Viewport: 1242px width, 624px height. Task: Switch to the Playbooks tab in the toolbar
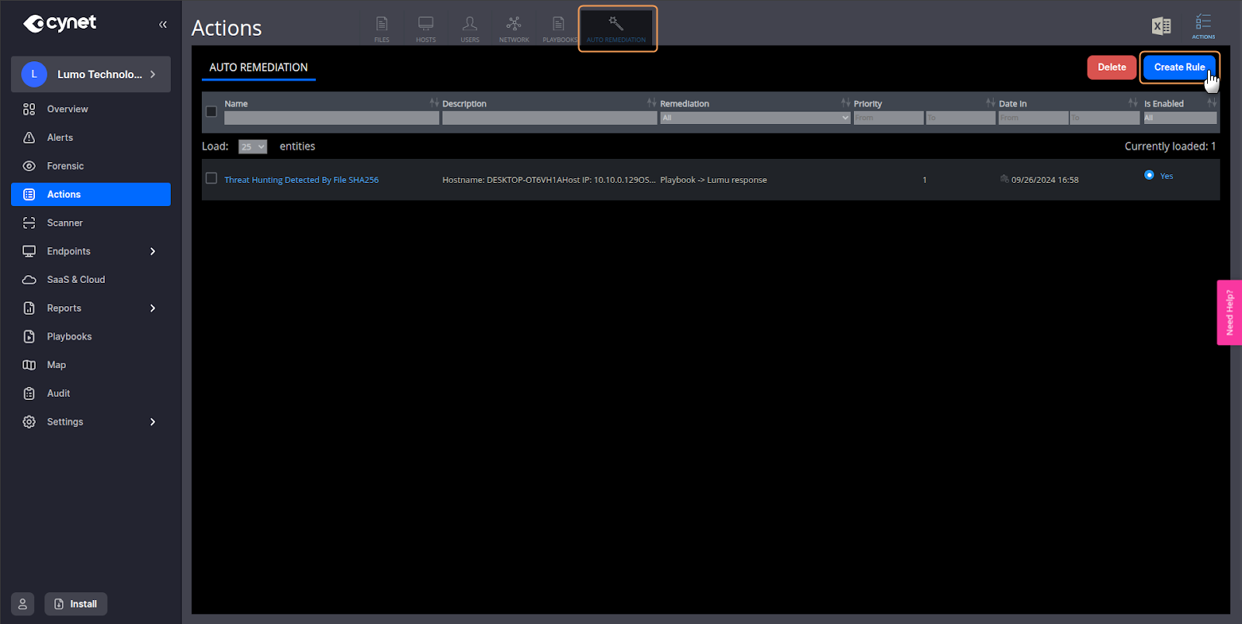(x=559, y=28)
